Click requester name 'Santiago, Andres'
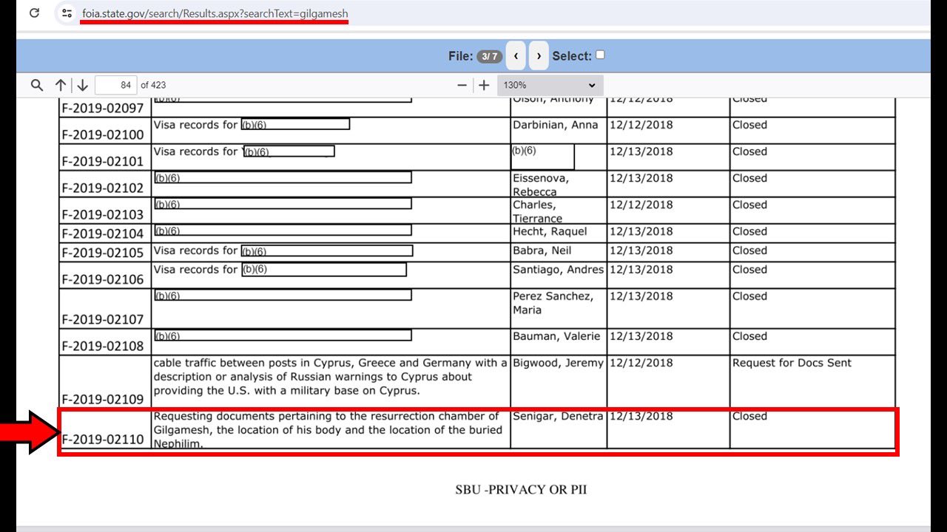The image size is (947, 532). [559, 270]
